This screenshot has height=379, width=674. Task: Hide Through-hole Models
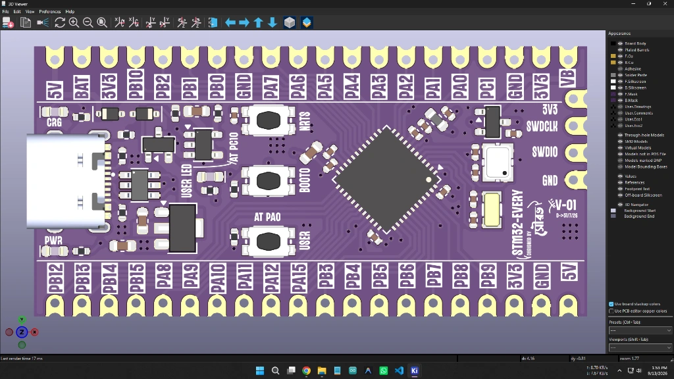(x=620, y=135)
